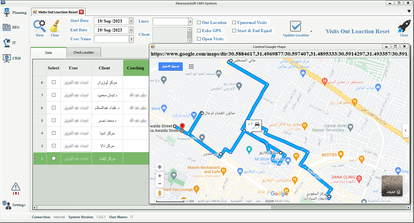Screen dimensions: 414x223
Task: Enable the Upnormal Visits checkbox
Action: 234,23
